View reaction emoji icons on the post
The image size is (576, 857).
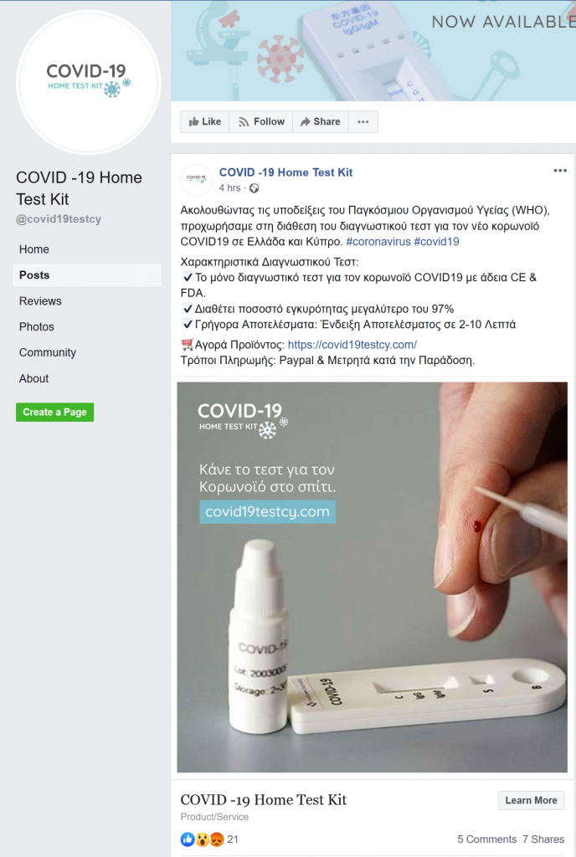pos(203,839)
